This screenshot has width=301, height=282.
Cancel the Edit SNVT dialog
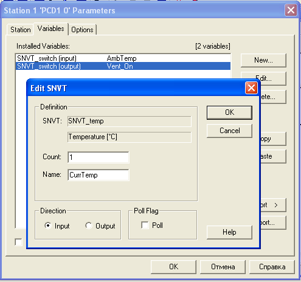(x=229, y=131)
